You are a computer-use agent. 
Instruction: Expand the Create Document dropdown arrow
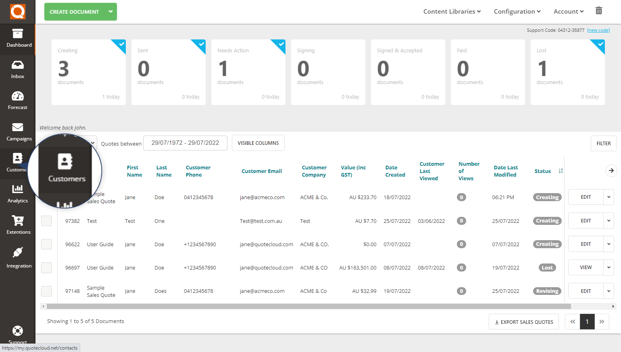[x=110, y=12]
